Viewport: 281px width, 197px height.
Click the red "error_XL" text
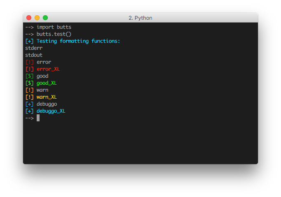pos(48,69)
